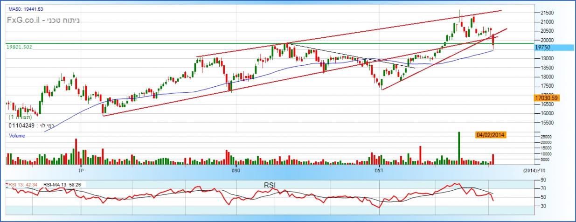576x222 pixels.
Task: Select the יונ month marker on the time axis
Action: [x=81, y=171]
